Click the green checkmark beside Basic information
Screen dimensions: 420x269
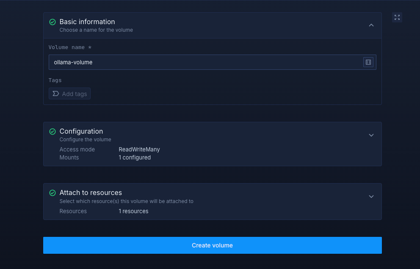coord(52,22)
